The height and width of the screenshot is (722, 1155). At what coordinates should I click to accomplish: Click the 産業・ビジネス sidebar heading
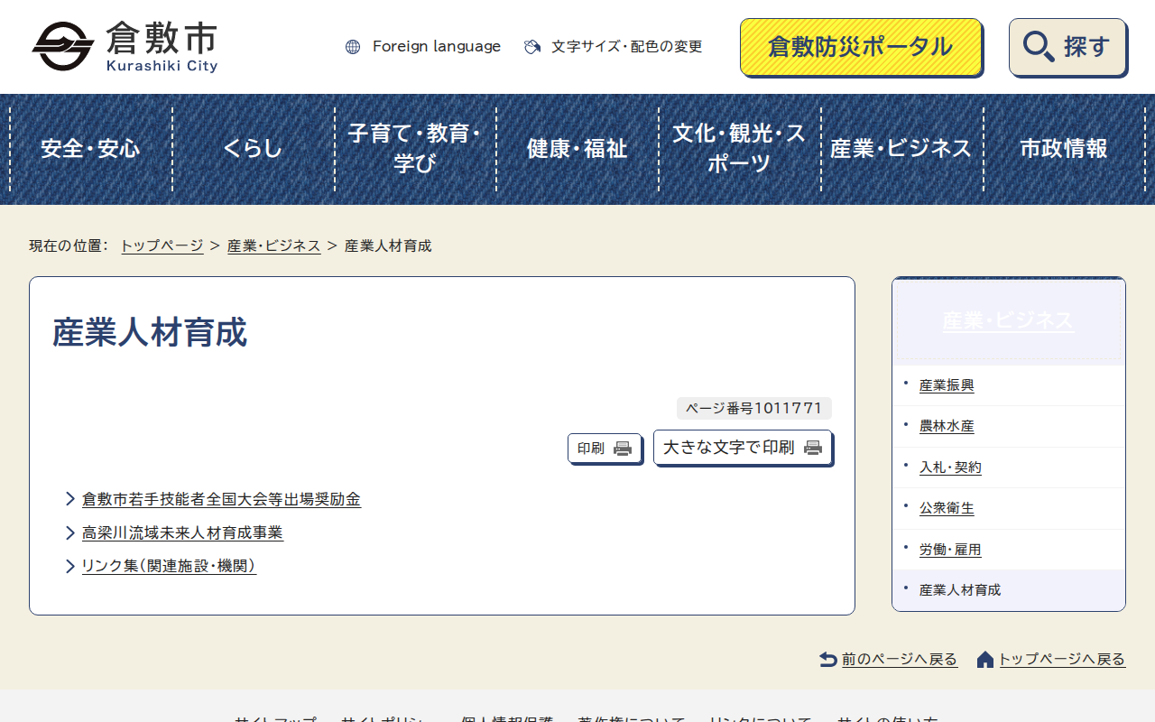click(x=1008, y=320)
